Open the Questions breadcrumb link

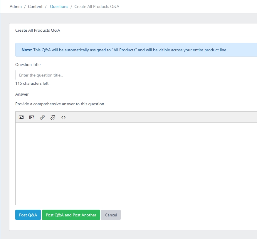tap(59, 6)
